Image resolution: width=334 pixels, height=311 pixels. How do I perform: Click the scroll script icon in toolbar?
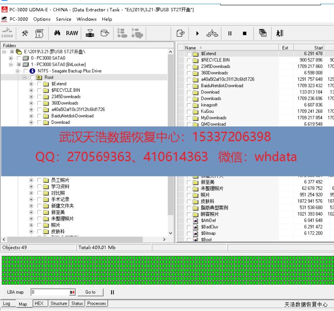click(x=39, y=33)
